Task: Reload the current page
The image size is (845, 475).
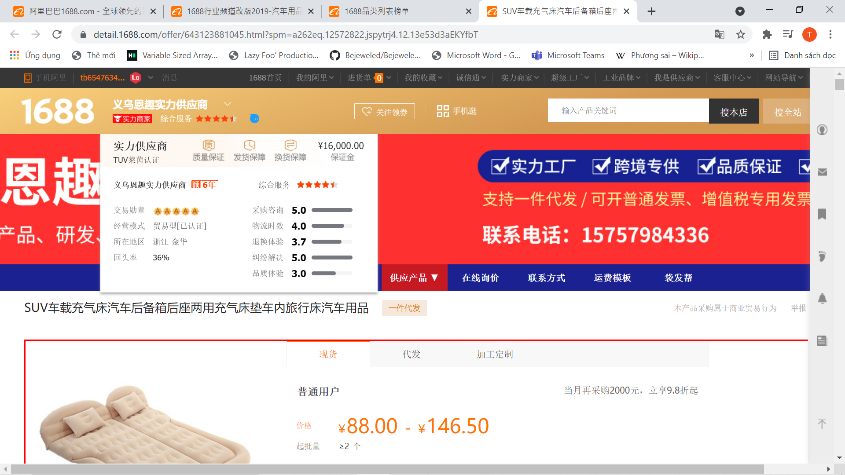Action: pyautogui.click(x=57, y=34)
